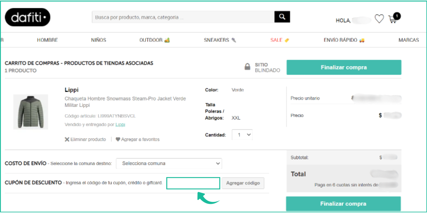Open the Cantidad quantity dropdown
427x213 pixels.
(x=242, y=135)
